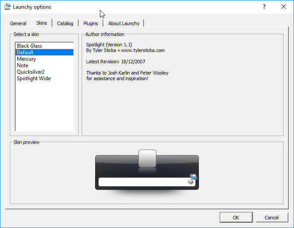Click the 'Thanks to Josh Karlin' line
This screenshot has width=294, height=228.
pyautogui.click(x=127, y=73)
